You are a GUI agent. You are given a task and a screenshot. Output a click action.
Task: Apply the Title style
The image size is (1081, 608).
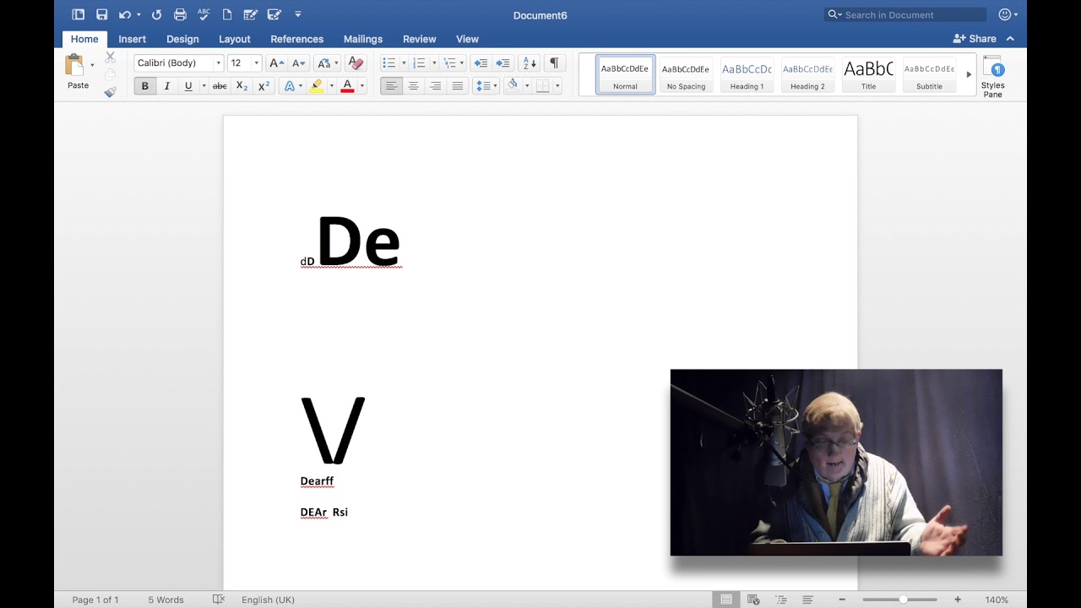(868, 74)
